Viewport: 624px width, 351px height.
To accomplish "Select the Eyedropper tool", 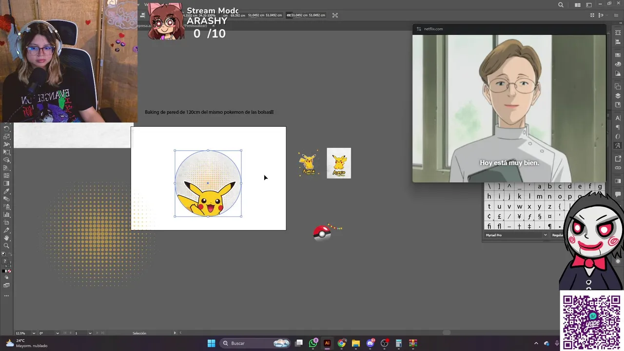I will (7, 191).
